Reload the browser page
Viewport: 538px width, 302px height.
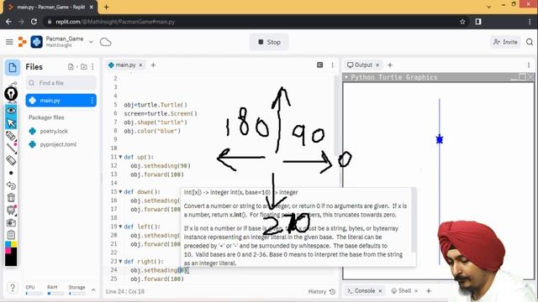[34, 22]
